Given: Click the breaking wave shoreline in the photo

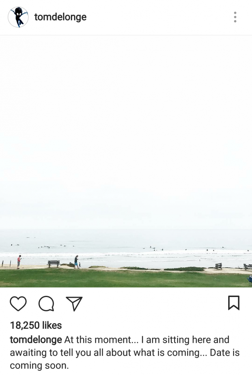Looking at the screenshot, I should tap(126, 253).
